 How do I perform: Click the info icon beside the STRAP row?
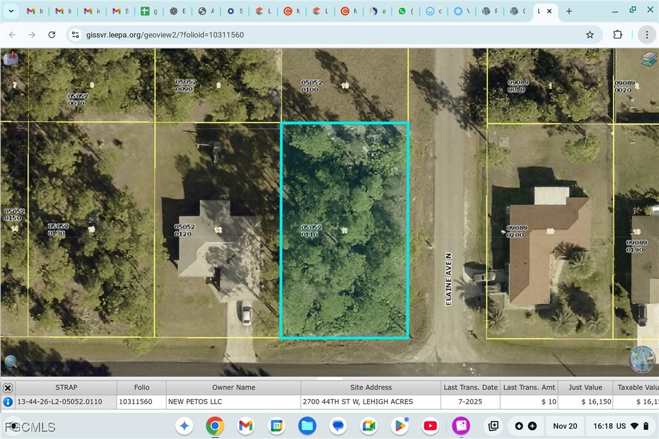click(7, 401)
